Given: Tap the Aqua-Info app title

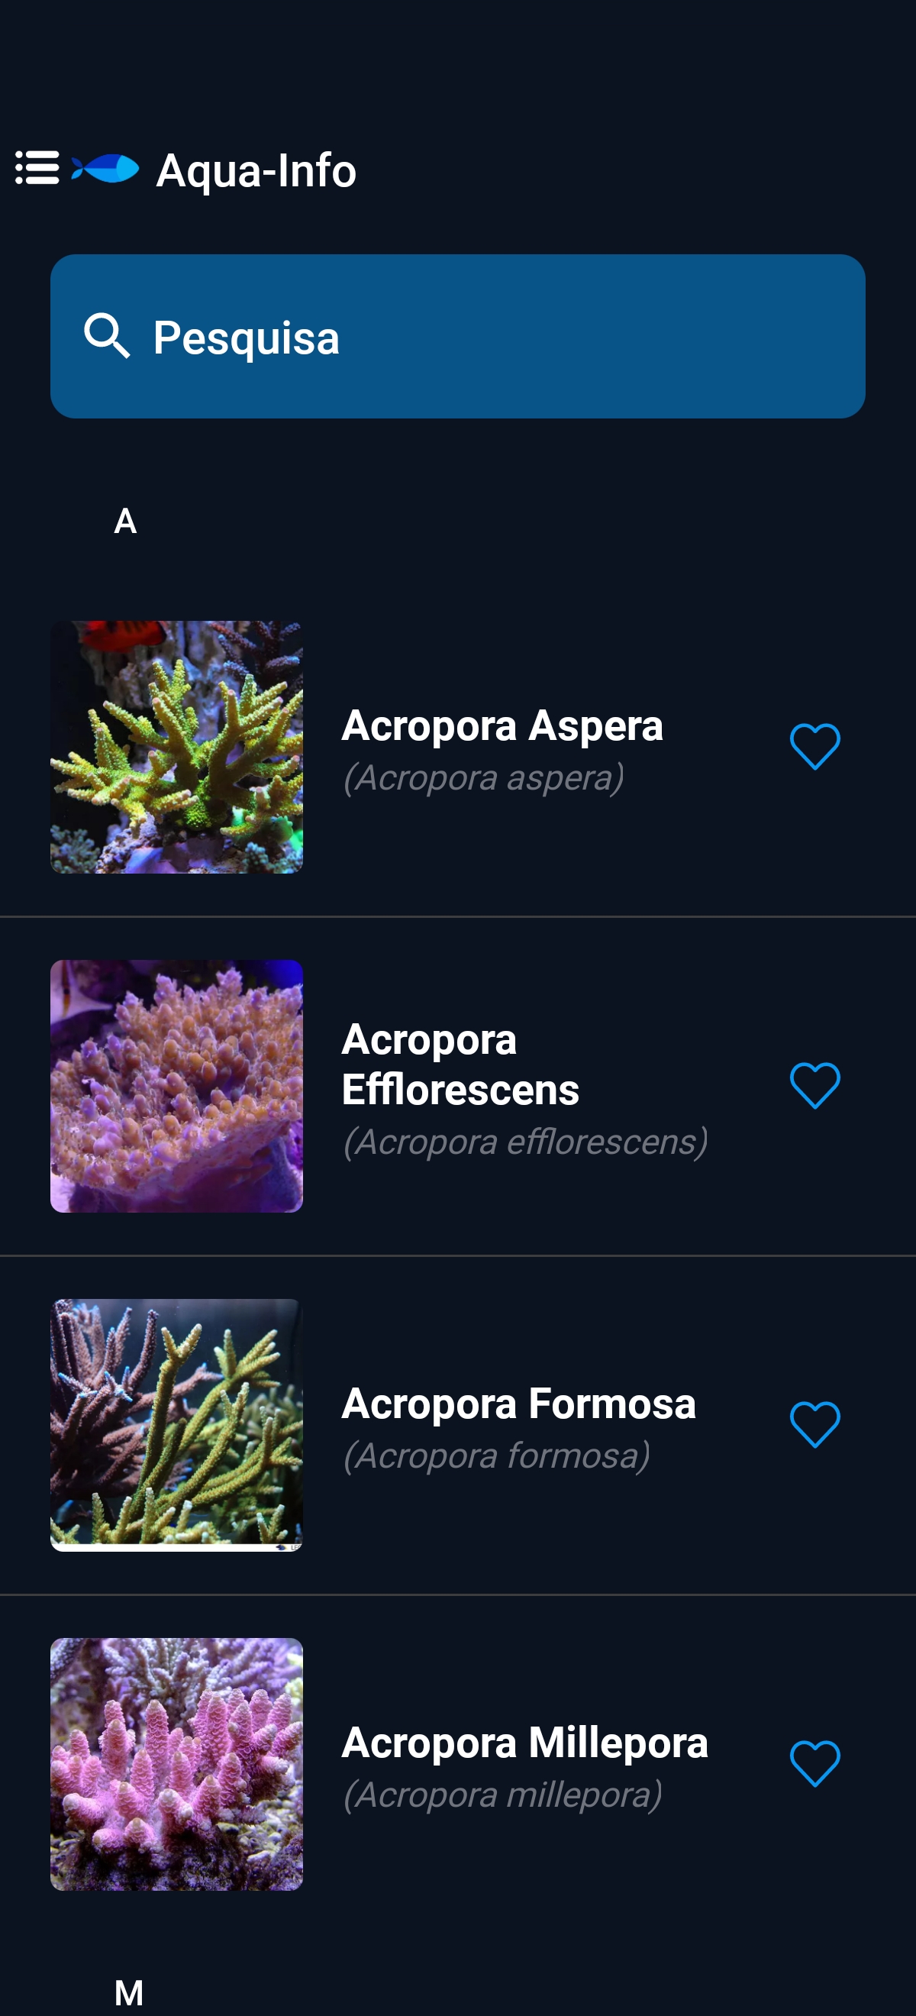Looking at the screenshot, I should click(256, 170).
